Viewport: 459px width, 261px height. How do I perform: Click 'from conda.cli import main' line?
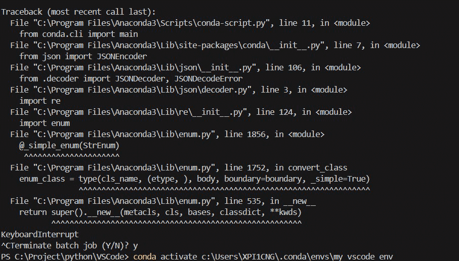[x=78, y=34]
